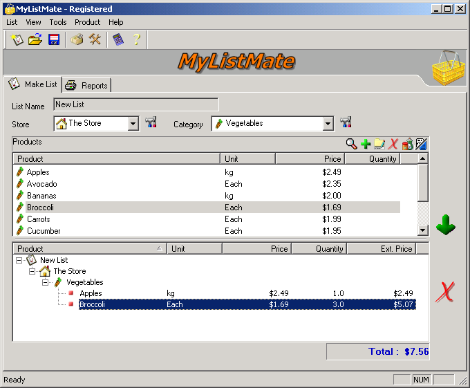
Task: Sort list by lower Product column header
Action: [90, 248]
